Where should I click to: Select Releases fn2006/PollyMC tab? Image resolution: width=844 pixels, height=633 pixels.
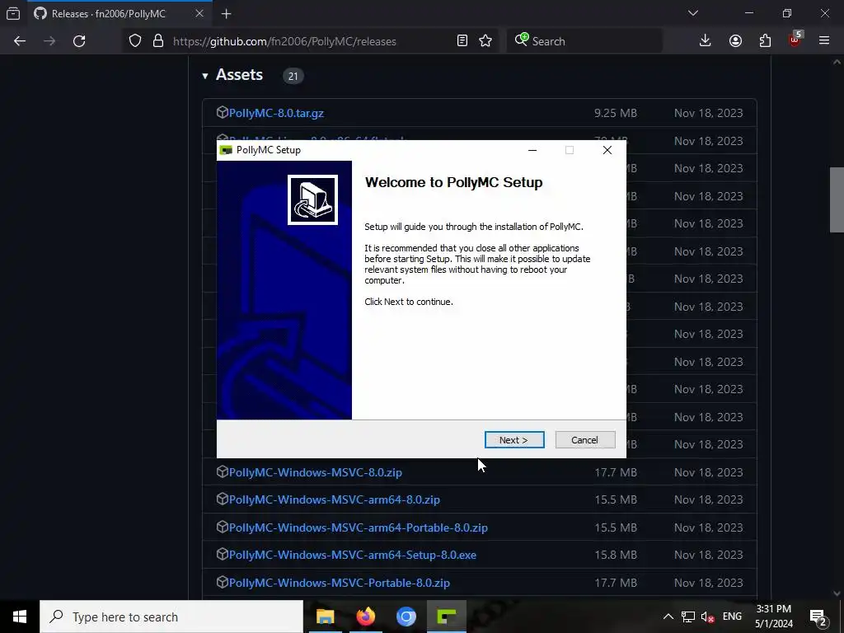coord(108,14)
